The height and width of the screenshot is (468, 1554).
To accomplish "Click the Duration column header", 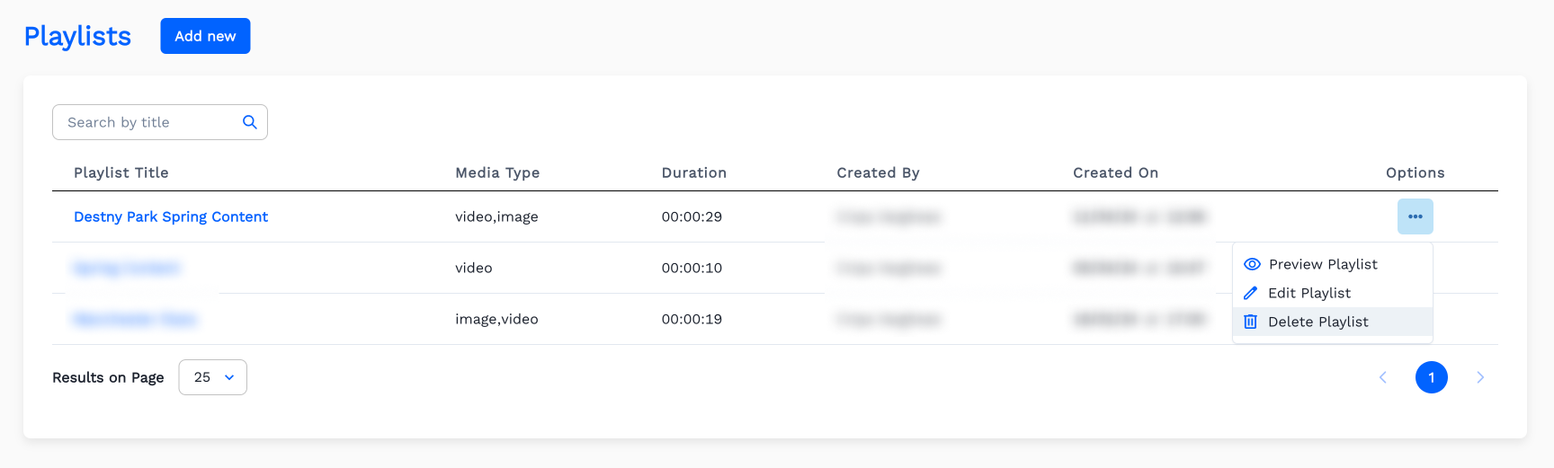I will [693, 172].
